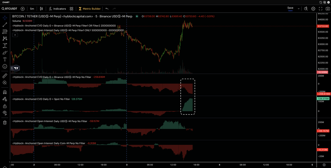Click the 64000.00 price scale value
The width and height of the screenshot is (331, 168).
click(x=323, y=20)
